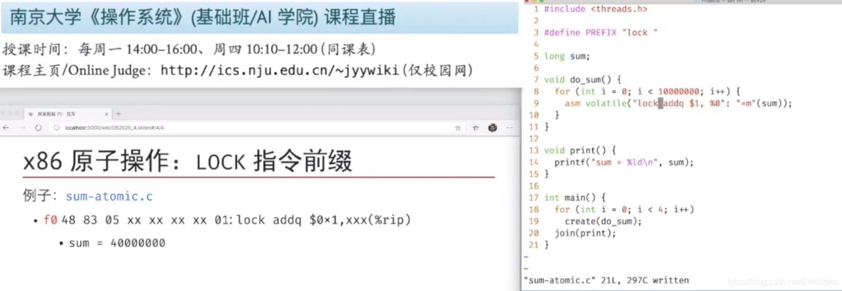
Task: Click the red 'f0' opcode prefix byte
Action: point(50,220)
